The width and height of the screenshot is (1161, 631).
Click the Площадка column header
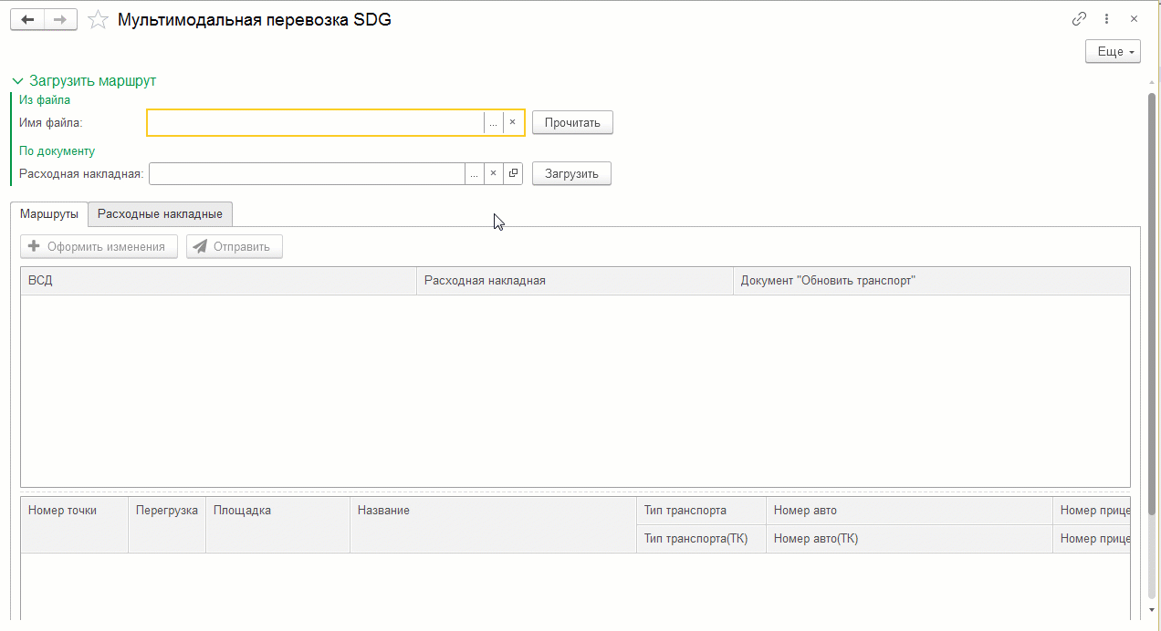pos(277,524)
